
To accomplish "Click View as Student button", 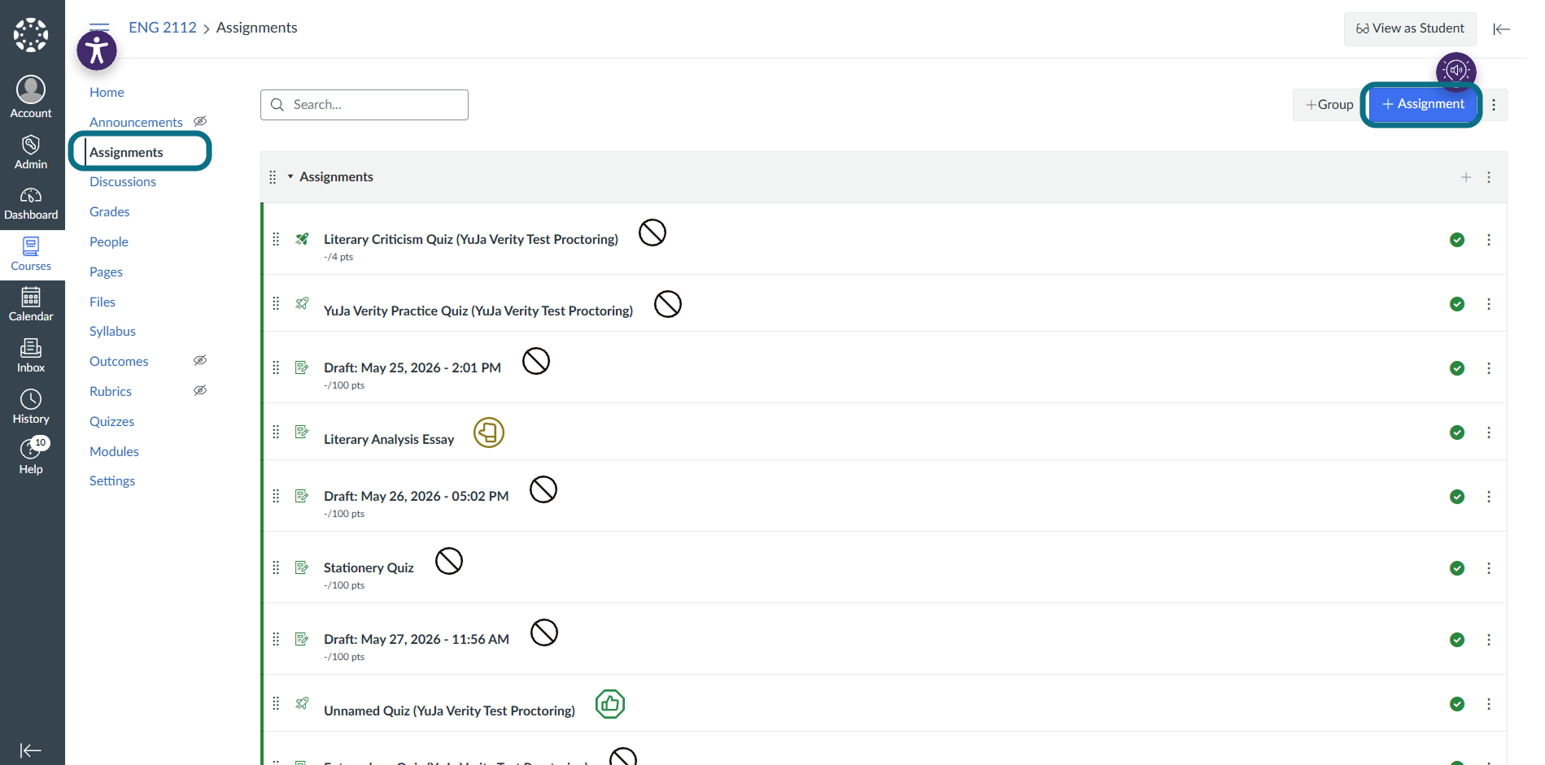I will tap(1410, 28).
